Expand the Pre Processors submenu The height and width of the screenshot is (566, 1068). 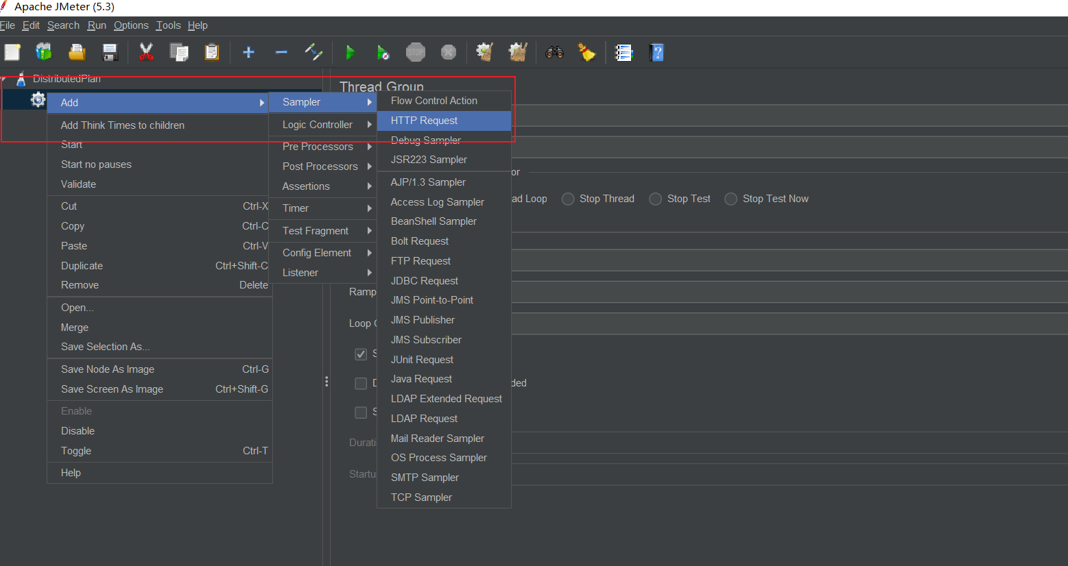(x=322, y=147)
